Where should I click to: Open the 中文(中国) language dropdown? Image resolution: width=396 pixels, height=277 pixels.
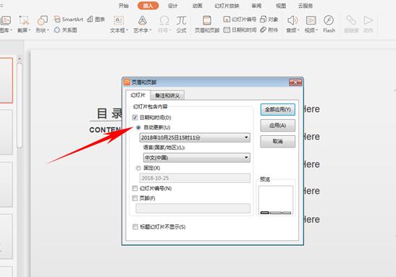pos(196,158)
